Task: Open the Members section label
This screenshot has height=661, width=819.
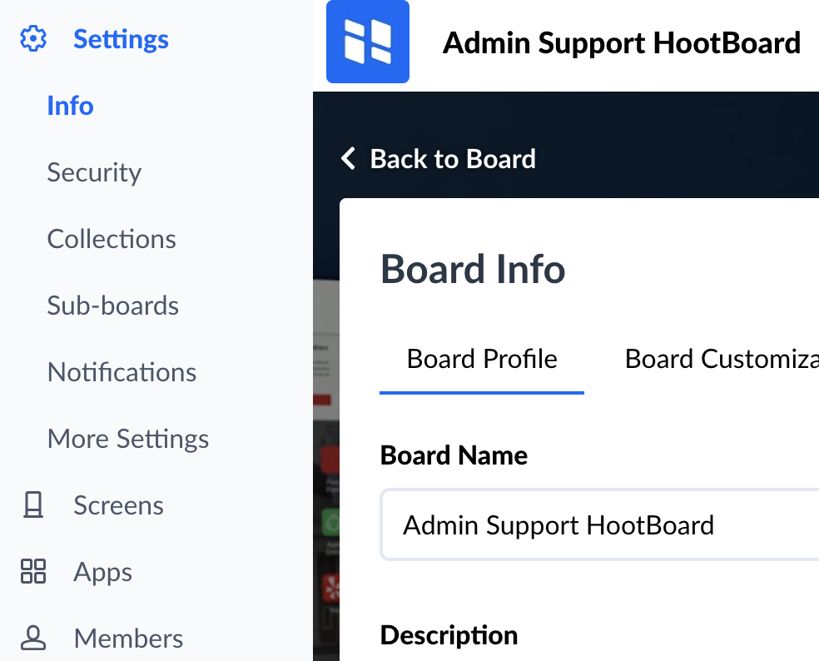Action: tap(128, 639)
